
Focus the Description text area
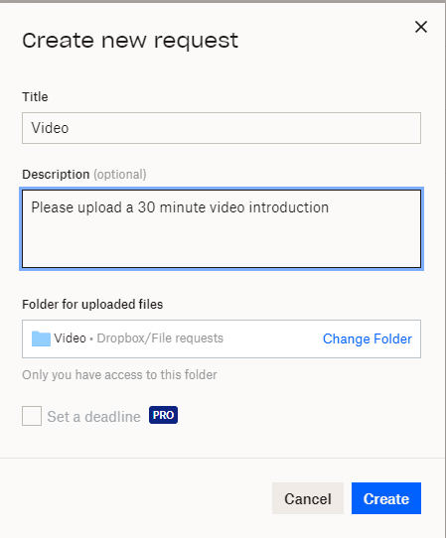coord(222,229)
